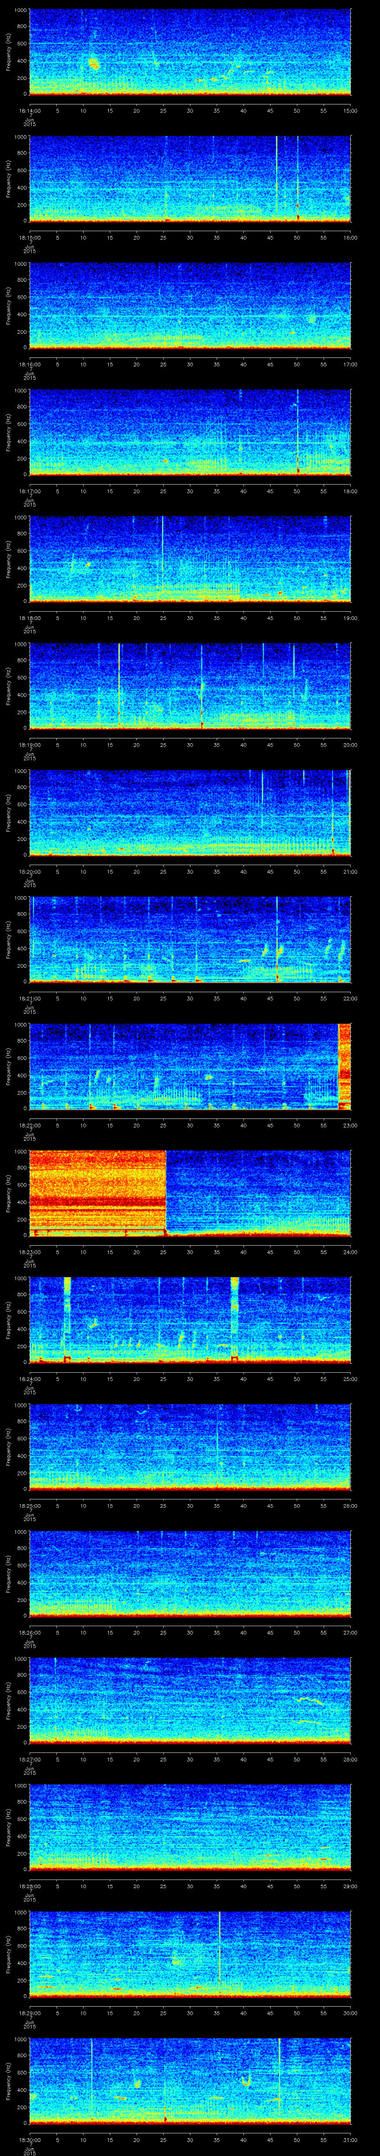
Task: Click the 15:00 end-of-axis label
Action: click(350, 110)
